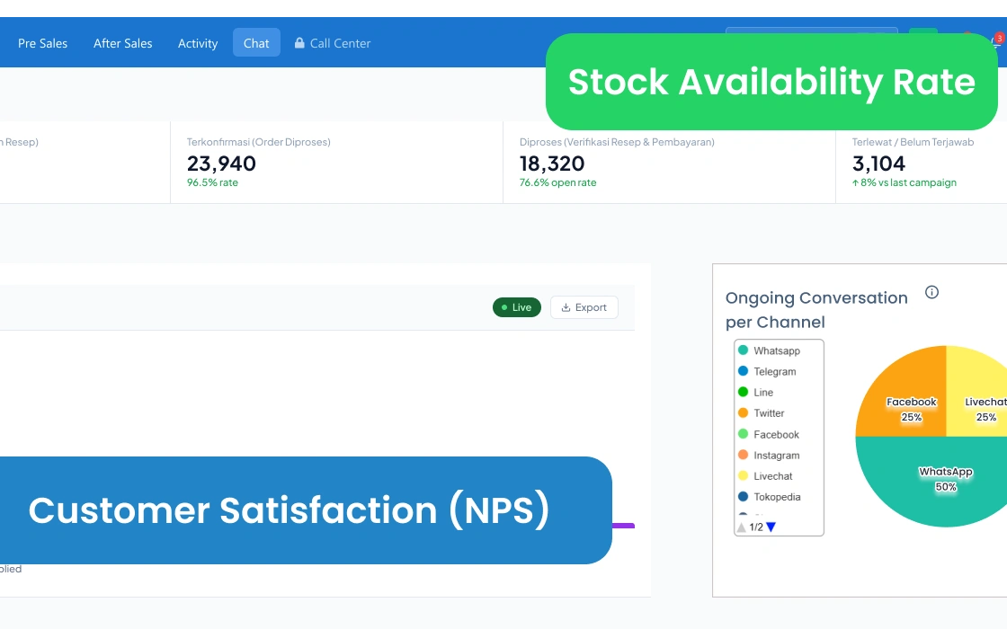Click the 'Ongoing Conversation per Channel' heading
The image size is (1007, 629).
pos(816,310)
